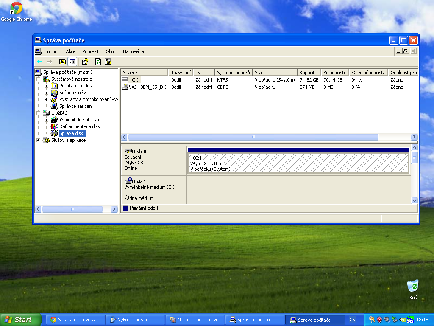Select Systémové nástroje in the tree

(72, 79)
